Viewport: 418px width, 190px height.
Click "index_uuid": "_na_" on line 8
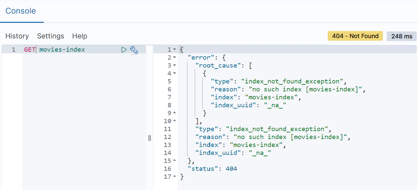click(248, 105)
